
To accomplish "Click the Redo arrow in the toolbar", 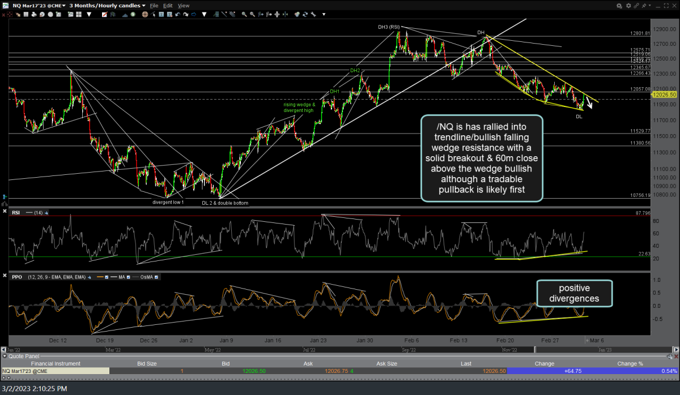I will [185, 14].
